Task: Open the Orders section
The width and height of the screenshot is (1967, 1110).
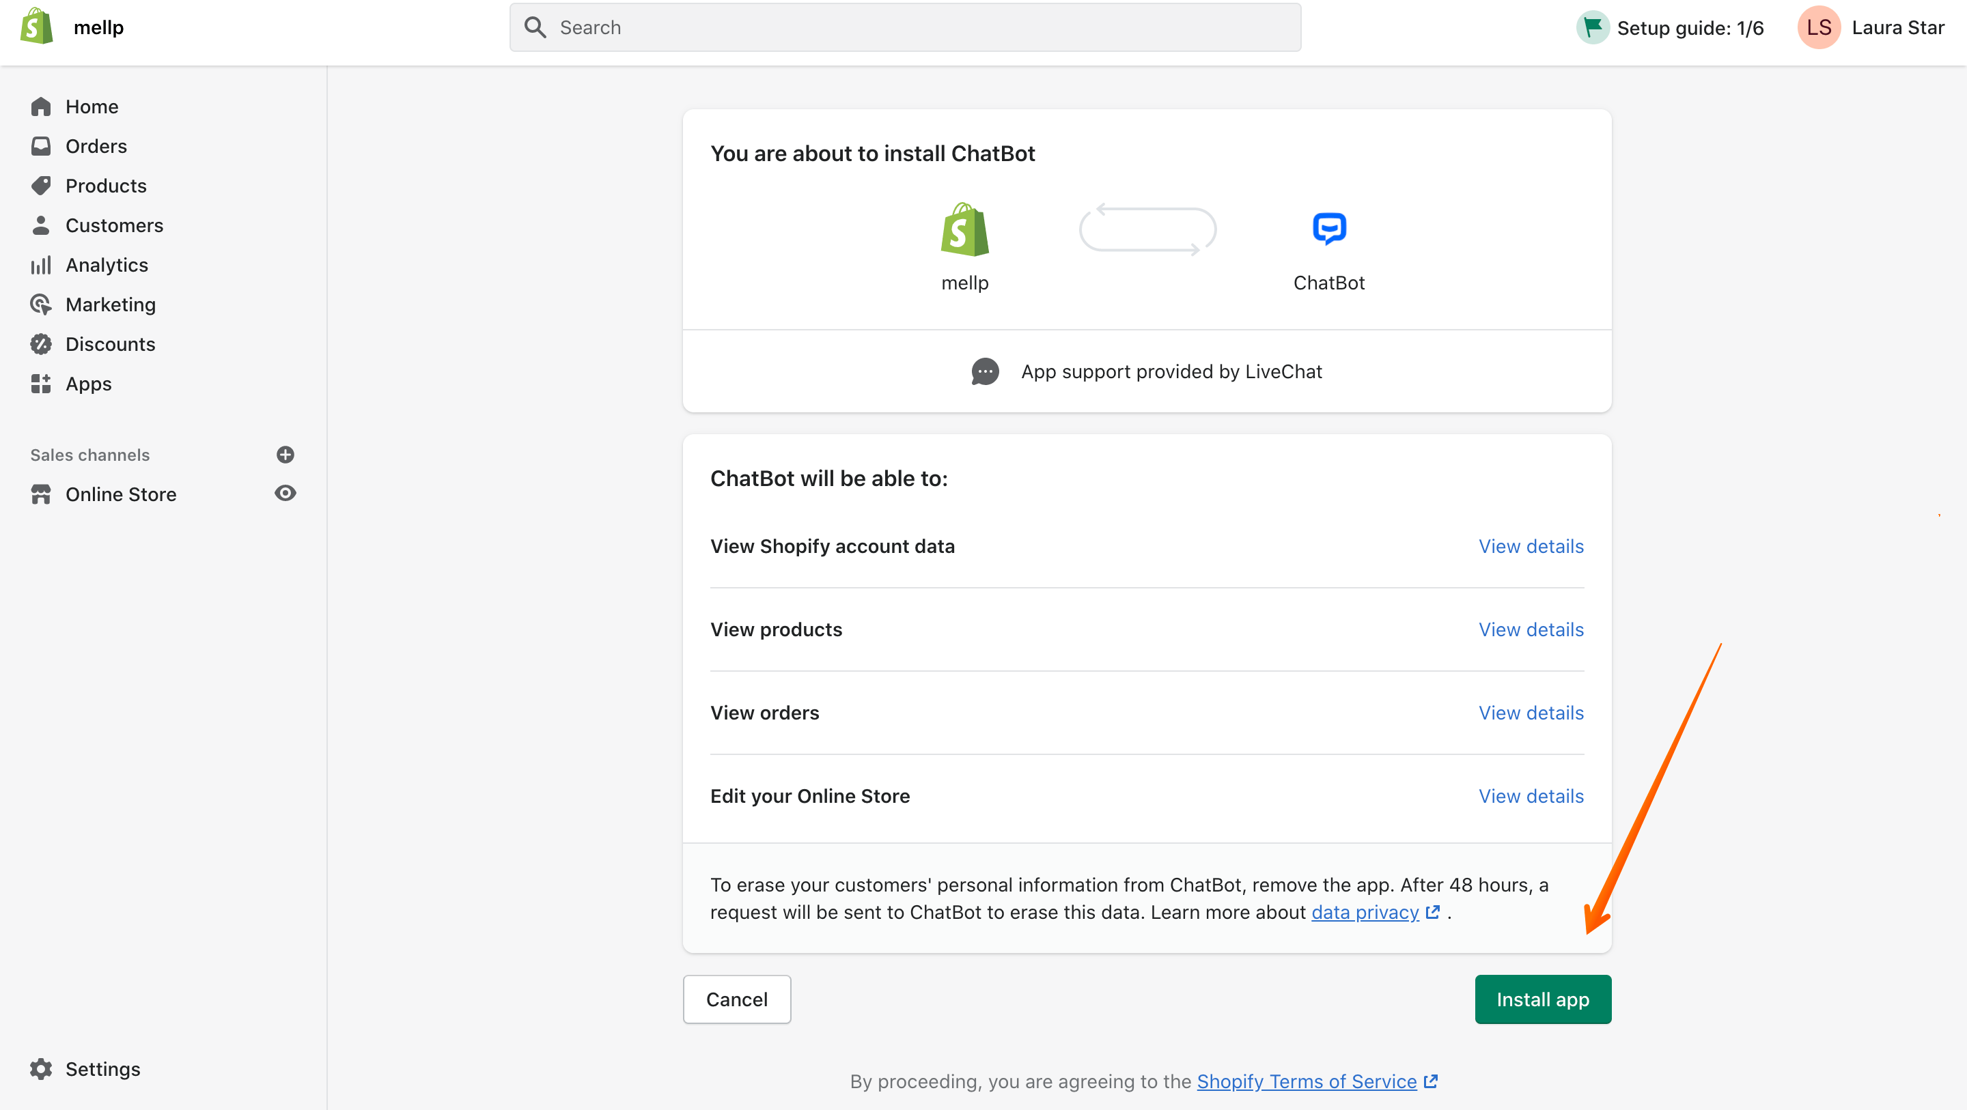Action: tap(96, 146)
